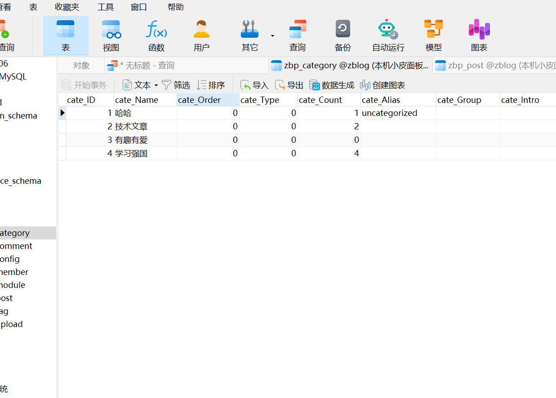Screen dimensions: 556x398
Task: Select the cate_Intro column header
Action: (528, 100)
